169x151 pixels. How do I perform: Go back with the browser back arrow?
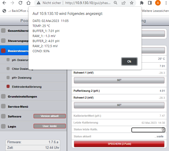(x=4, y=3)
